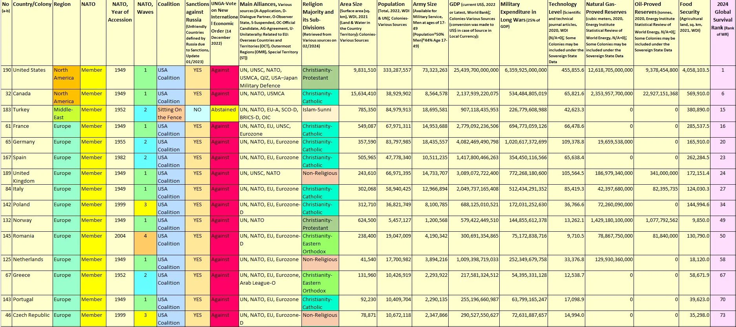Click the Turkey country cell

tap(32, 113)
